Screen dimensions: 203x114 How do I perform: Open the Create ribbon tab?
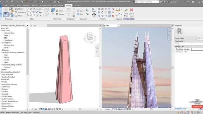pos(5,6)
